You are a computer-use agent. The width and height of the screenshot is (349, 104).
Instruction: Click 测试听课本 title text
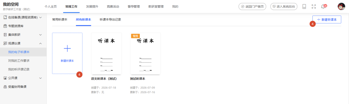point(138,79)
